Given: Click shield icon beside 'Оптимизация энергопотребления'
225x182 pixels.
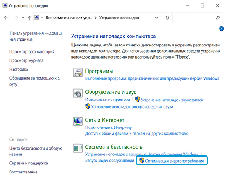Looking at the screenshot, I should point(142,160).
